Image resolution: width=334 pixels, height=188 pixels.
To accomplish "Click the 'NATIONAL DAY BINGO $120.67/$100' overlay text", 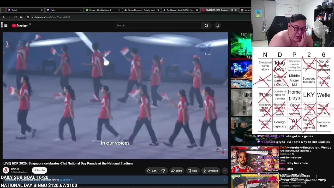I will [39, 185].
